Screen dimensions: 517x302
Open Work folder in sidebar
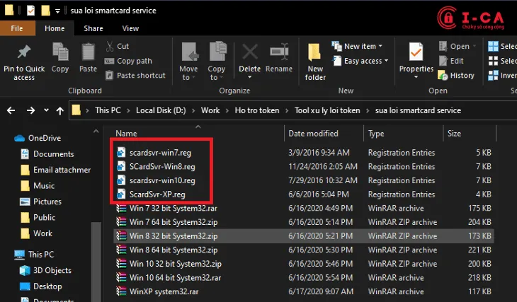pos(36,233)
